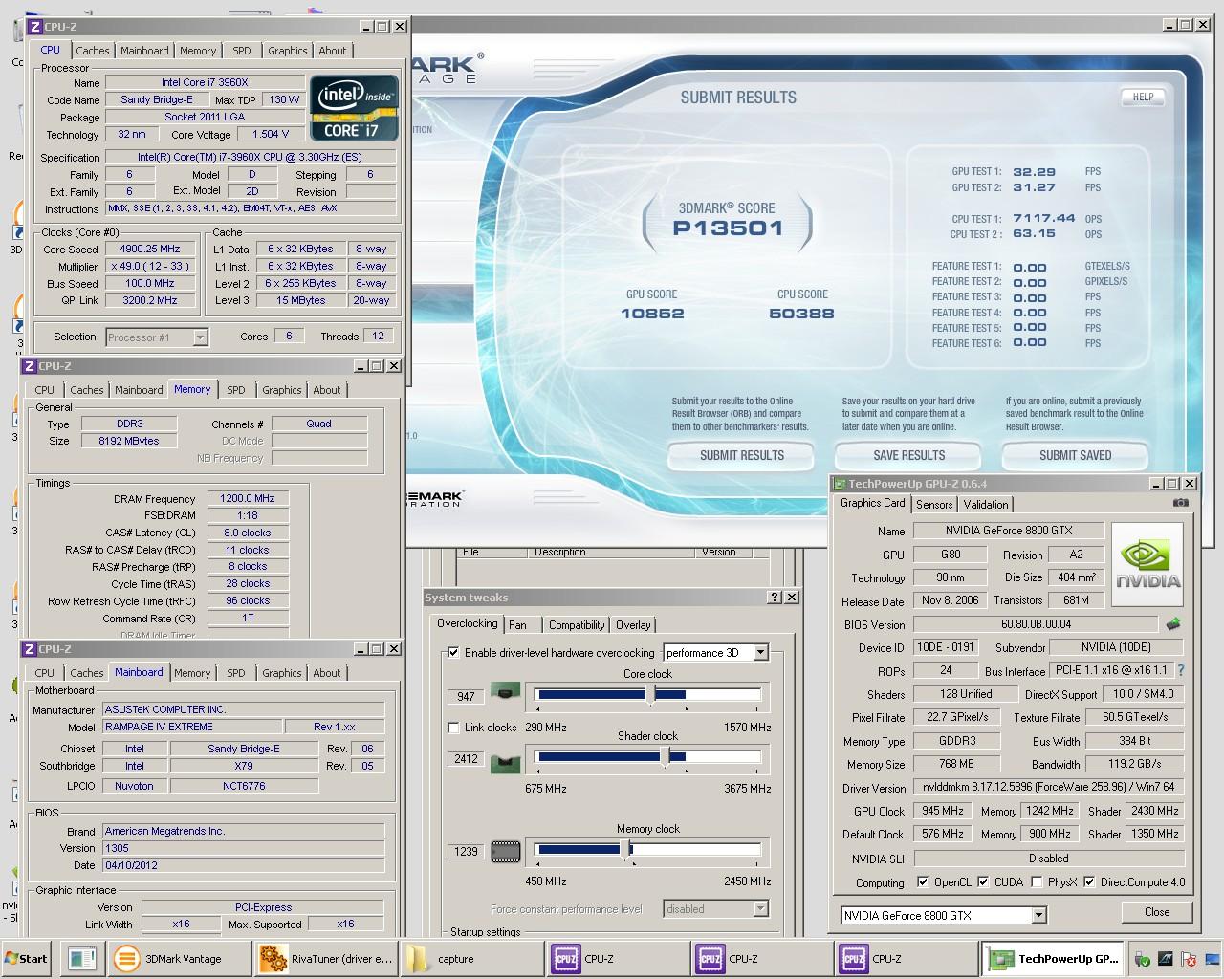Click the SUBMIT SAVED button
Screen dimensions: 1224x979
1076,456
